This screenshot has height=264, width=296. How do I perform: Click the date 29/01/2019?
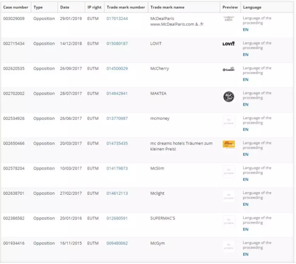point(71,19)
